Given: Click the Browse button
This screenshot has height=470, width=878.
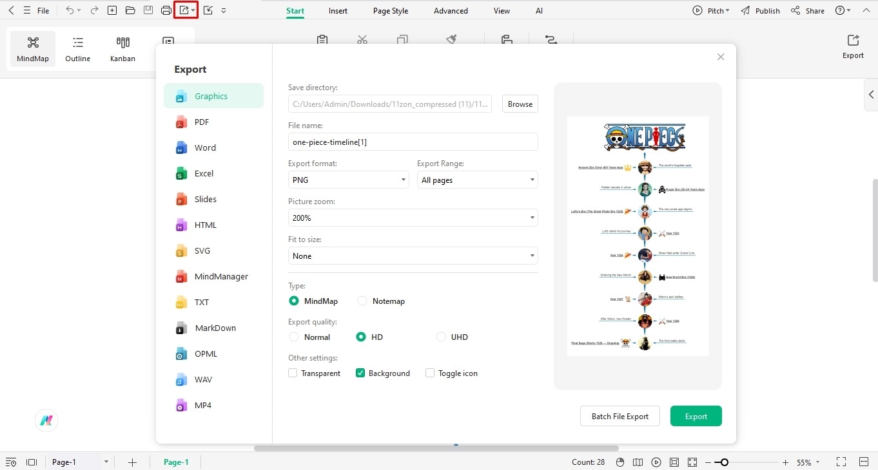Looking at the screenshot, I should click(x=520, y=104).
